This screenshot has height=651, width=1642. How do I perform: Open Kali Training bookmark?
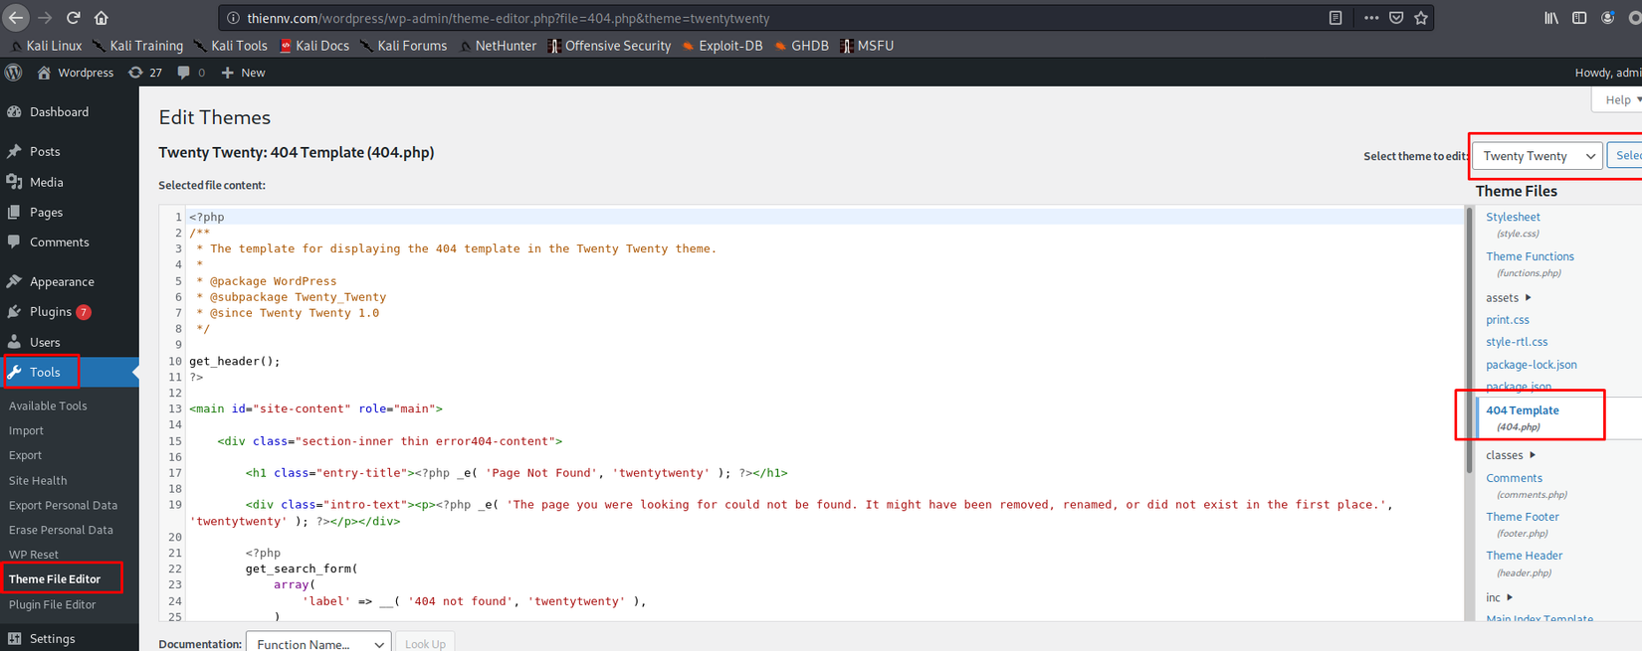[x=137, y=46]
